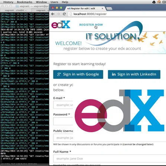Click terminal line '1 queries run, total 0.001 seconds'

point(22,32)
